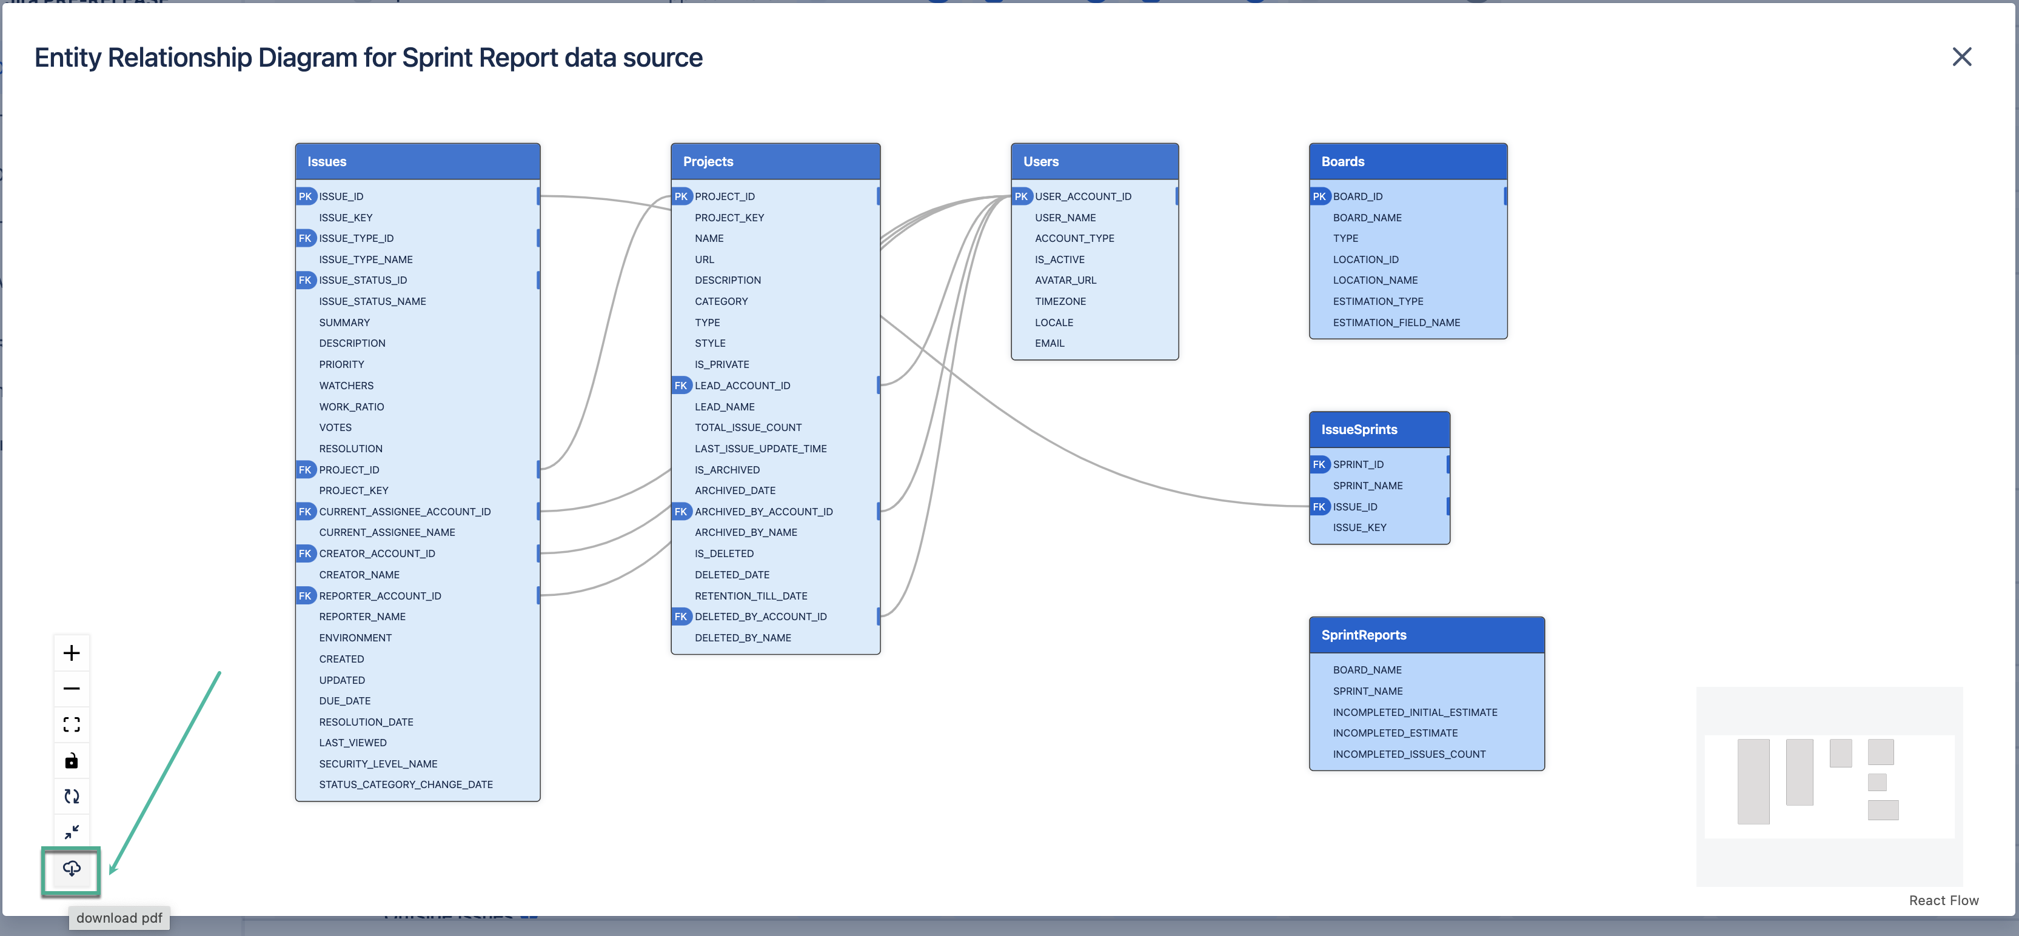The height and width of the screenshot is (936, 2019).
Task: Click the collapse arrows control icon
Action: click(72, 832)
